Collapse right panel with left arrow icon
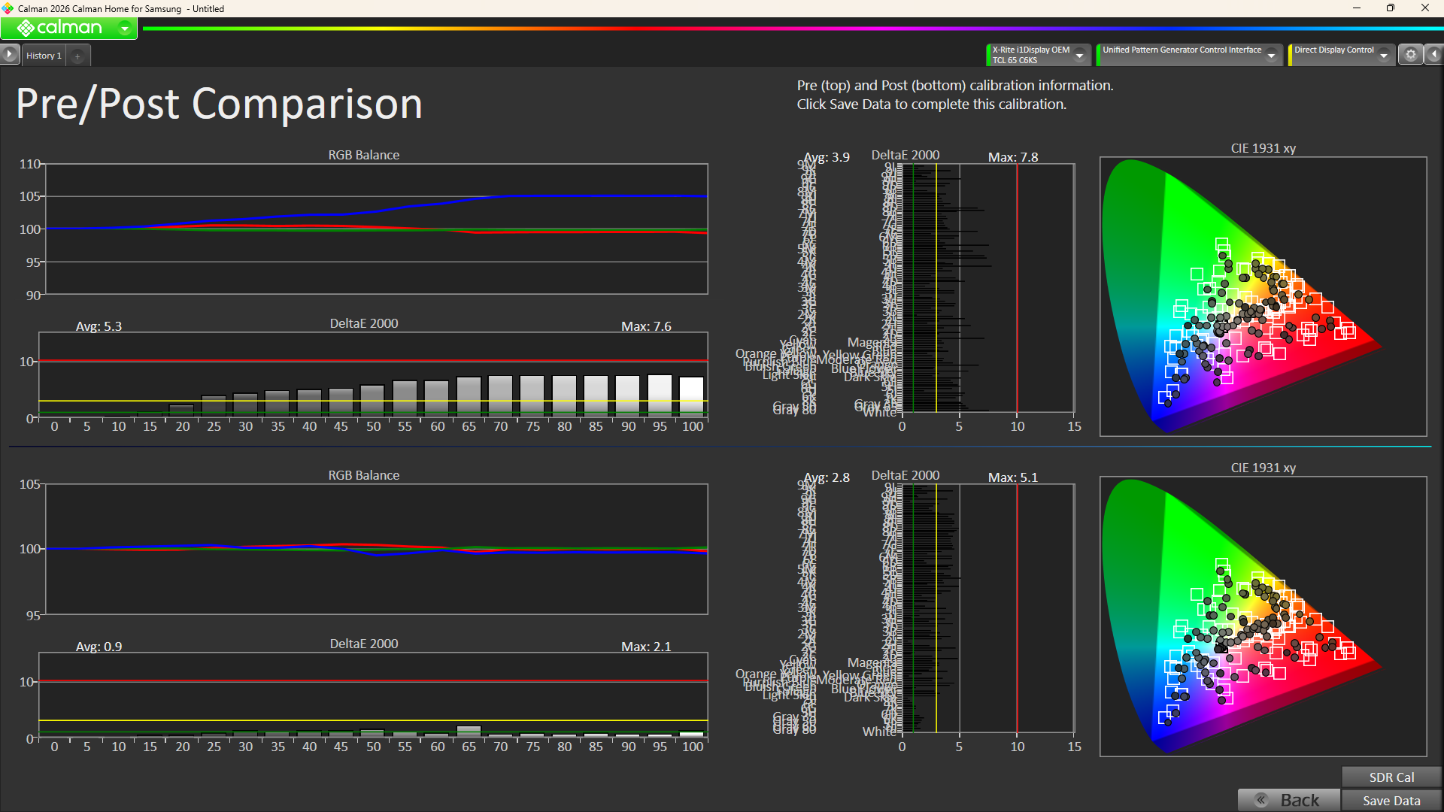1444x812 pixels. [x=1434, y=54]
